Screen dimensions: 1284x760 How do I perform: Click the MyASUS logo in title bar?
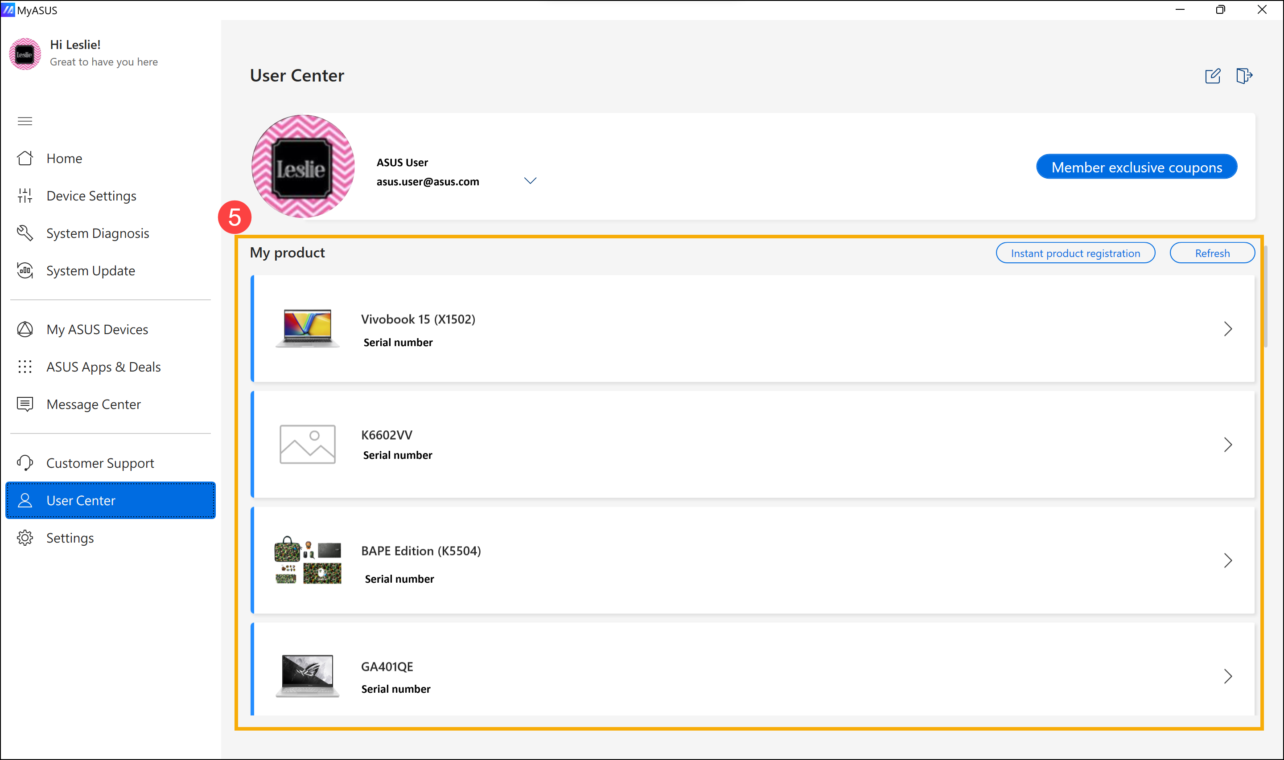tap(8, 10)
